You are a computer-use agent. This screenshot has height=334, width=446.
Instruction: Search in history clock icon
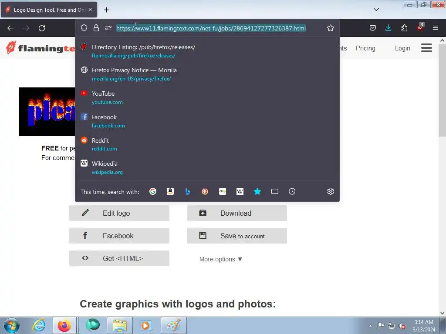292,191
